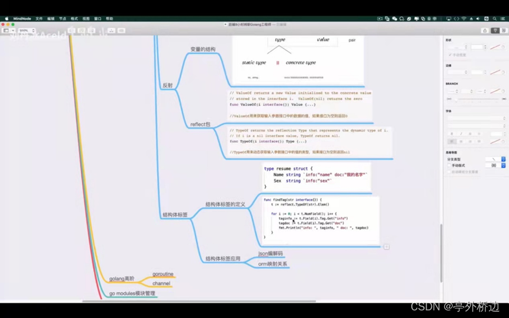Click the screen recording icon in menu bar

pos(380,19)
